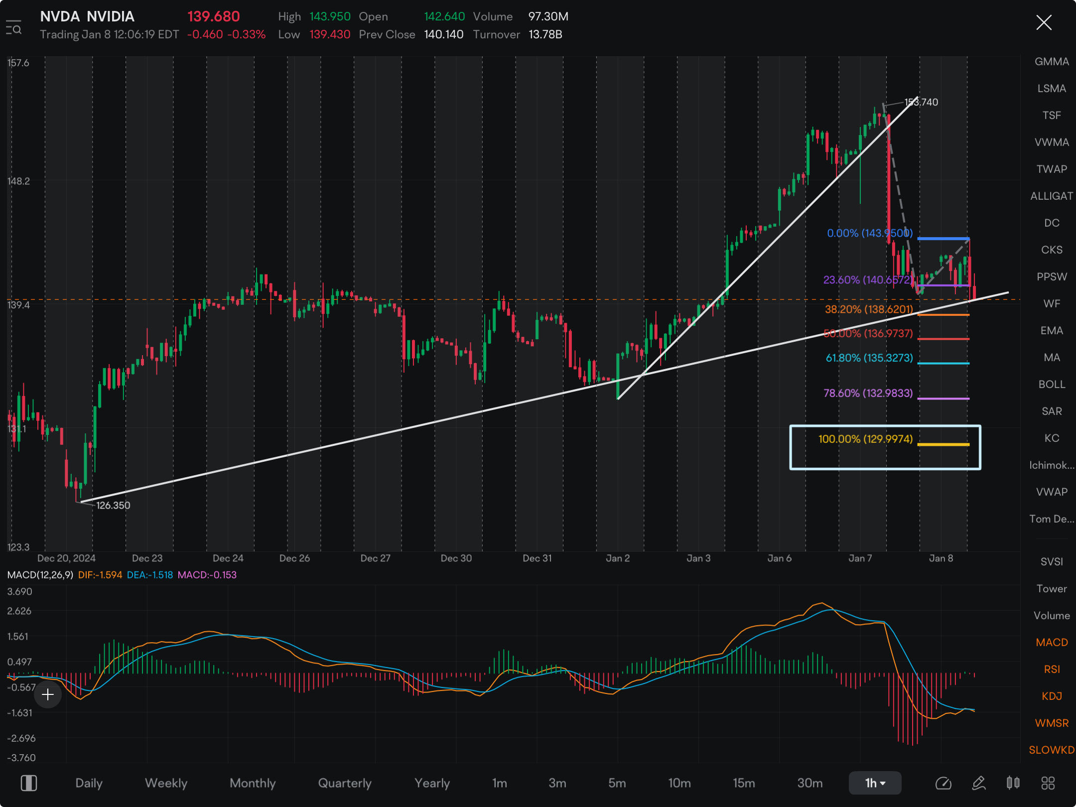This screenshot has height=807, width=1076.
Task: Open the speed gauge indicator icon
Action: click(x=943, y=783)
